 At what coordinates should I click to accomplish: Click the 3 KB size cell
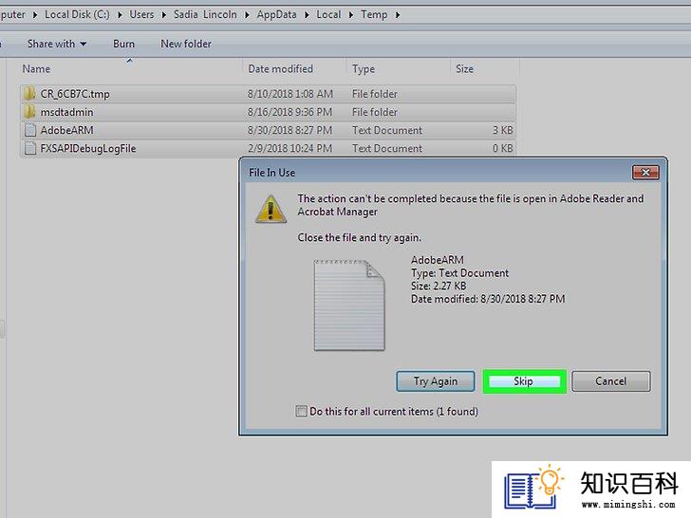502,130
